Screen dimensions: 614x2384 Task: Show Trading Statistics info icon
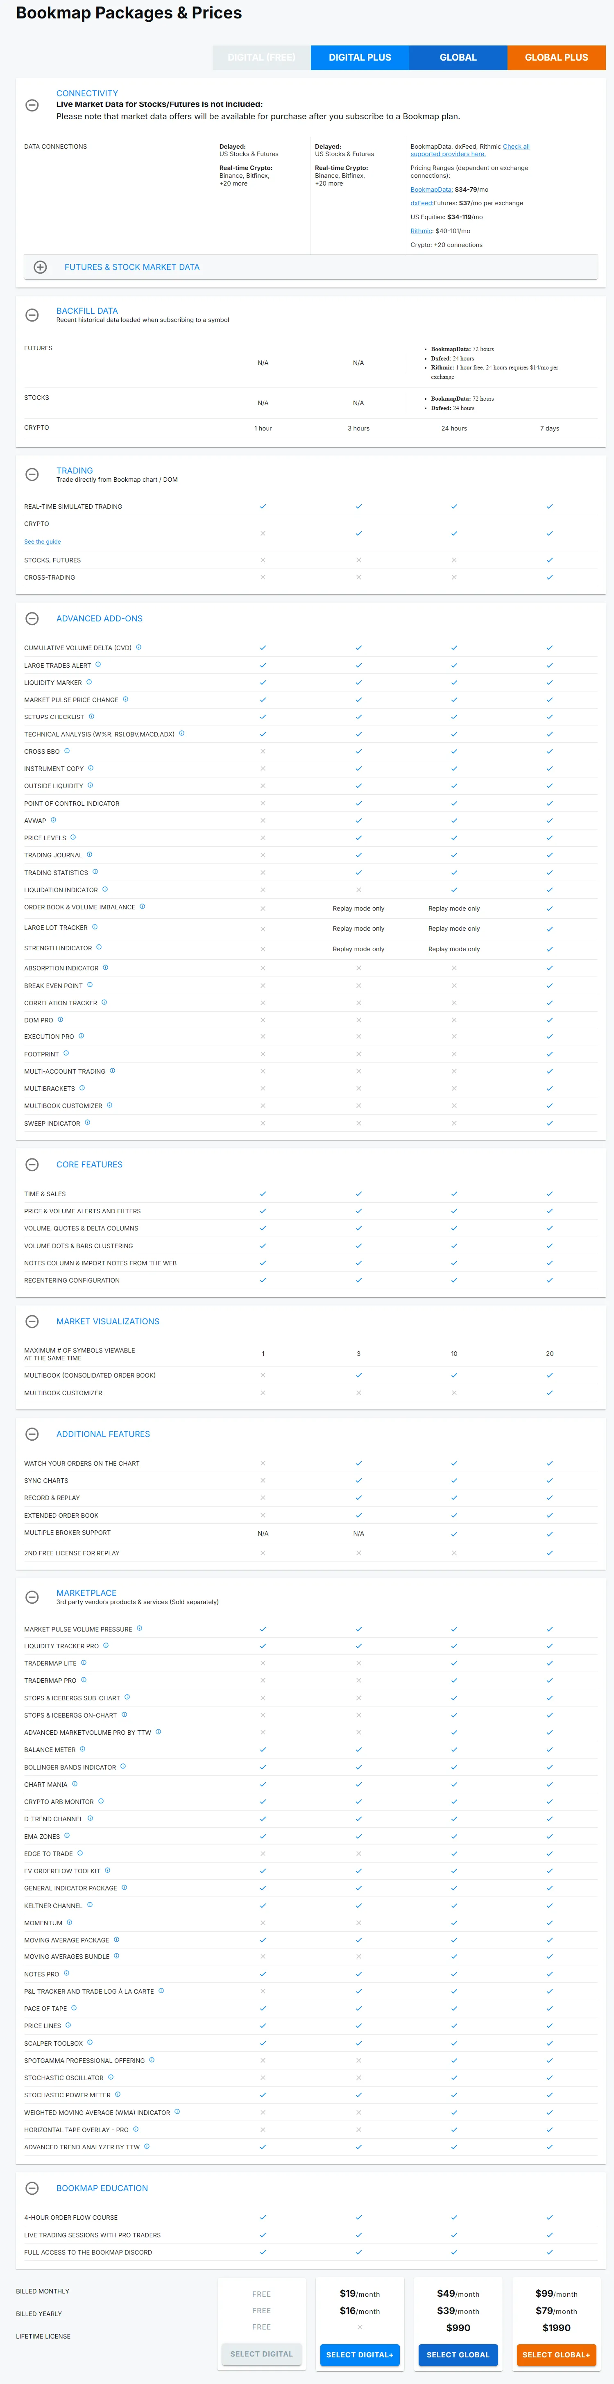click(95, 872)
